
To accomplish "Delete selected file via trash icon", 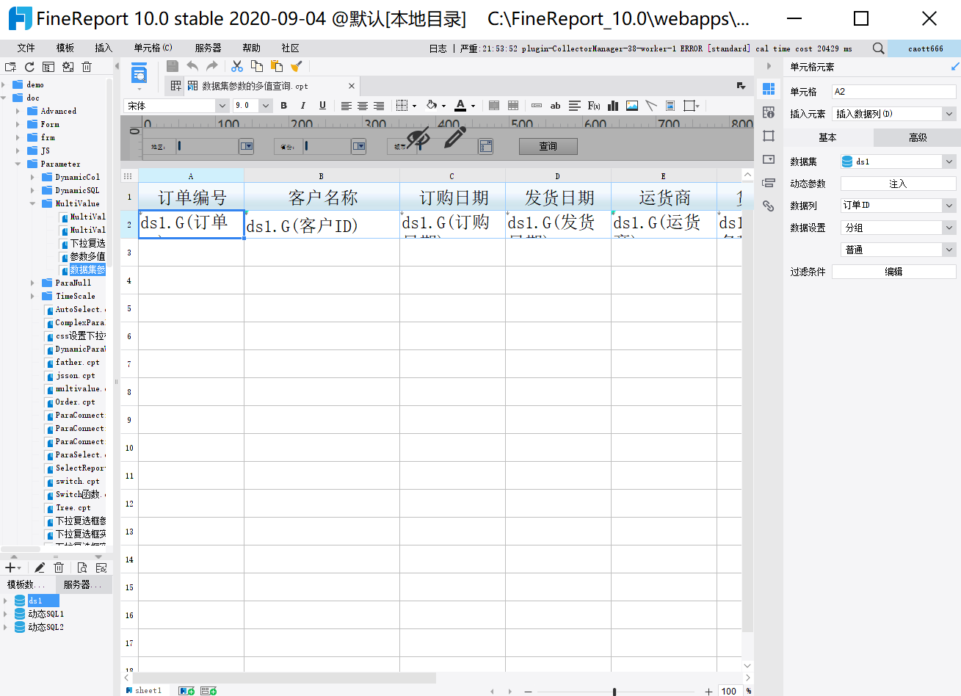I will 87,67.
